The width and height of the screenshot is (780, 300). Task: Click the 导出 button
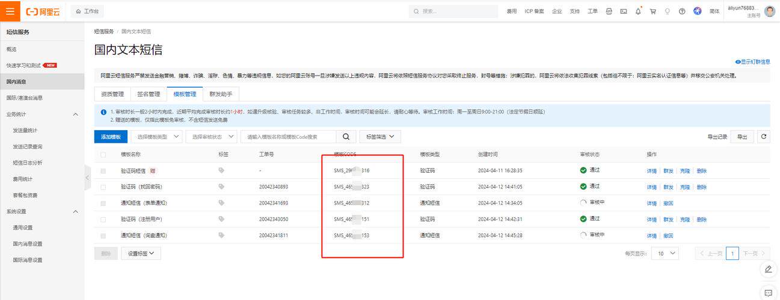[743, 137]
